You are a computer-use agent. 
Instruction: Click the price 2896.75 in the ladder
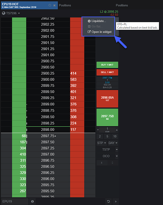(48, 160)
